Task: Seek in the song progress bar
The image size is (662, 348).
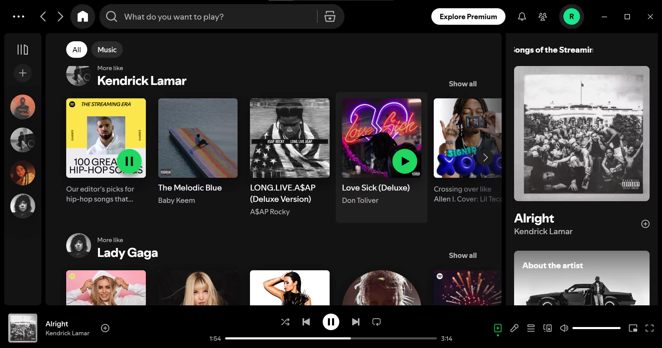Action: pyautogui.click(x=331, y=338)
